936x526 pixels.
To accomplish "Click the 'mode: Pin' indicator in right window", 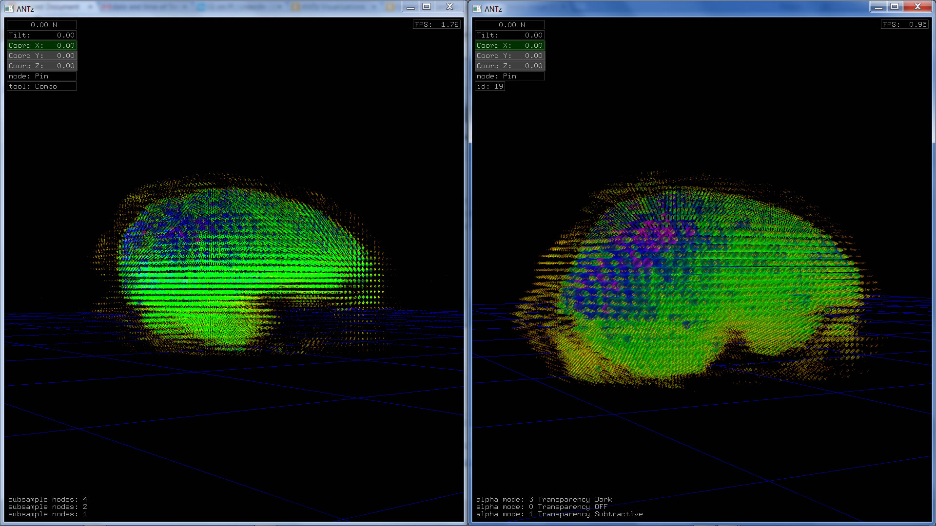I will [x=509, y=76].
